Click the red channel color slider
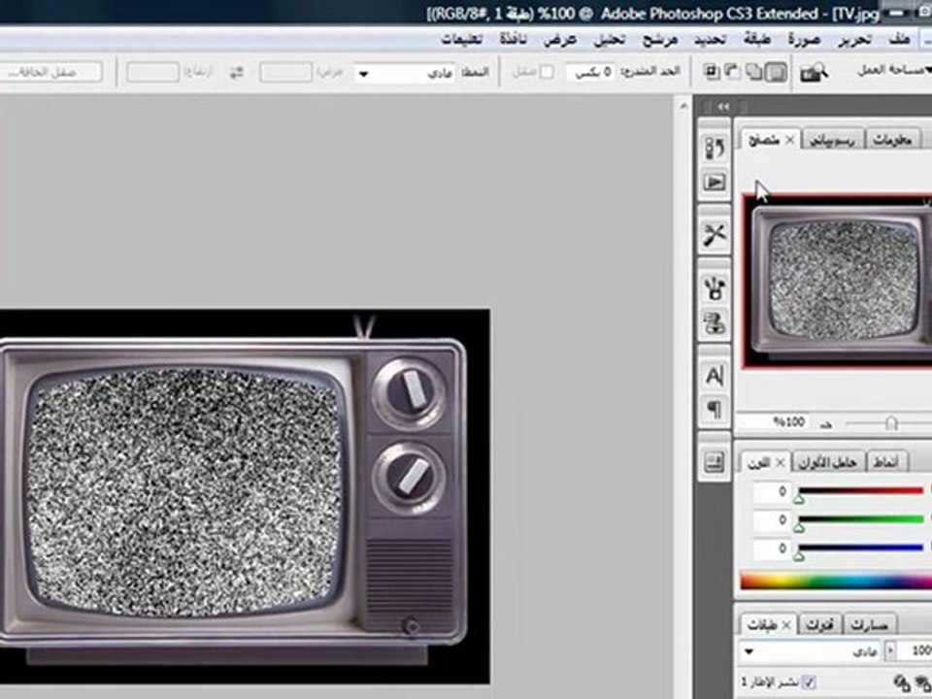The width and height of the screenshot is (932, 699). tap(861, 491)
